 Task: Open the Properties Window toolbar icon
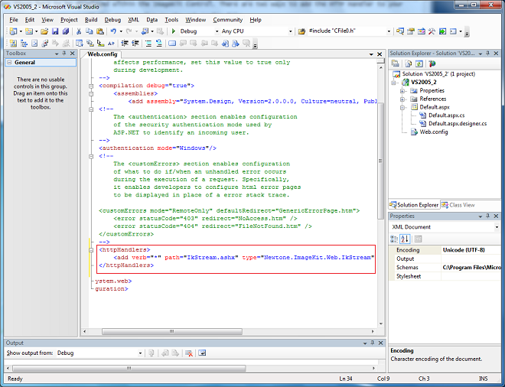(411, 31)
